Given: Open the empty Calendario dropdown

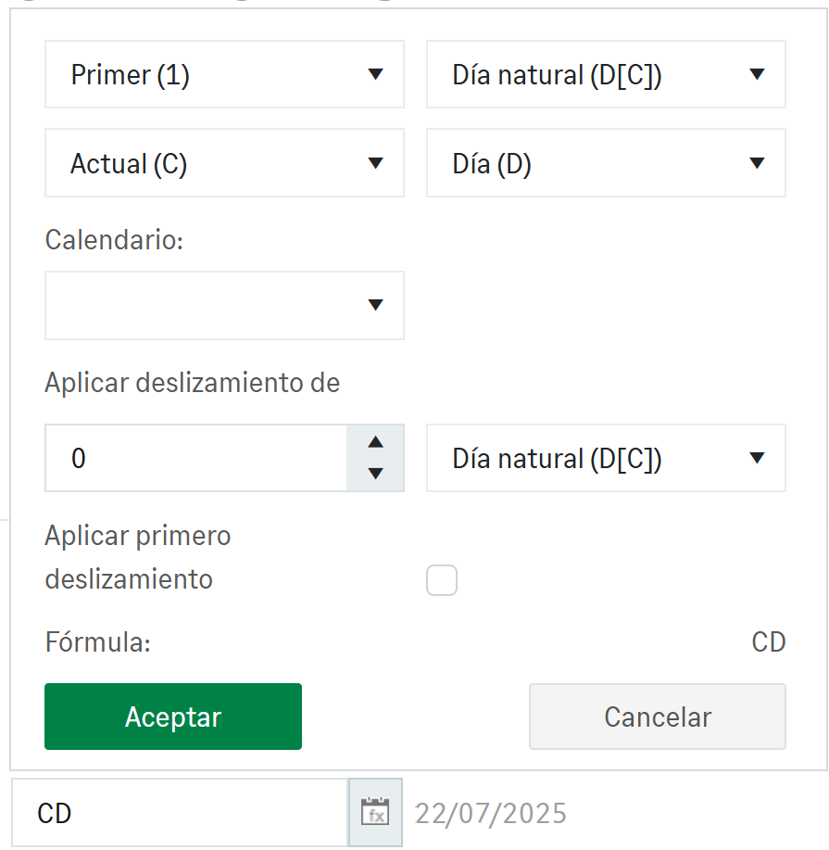Looking at the screenshot, I should coord(224,305).
